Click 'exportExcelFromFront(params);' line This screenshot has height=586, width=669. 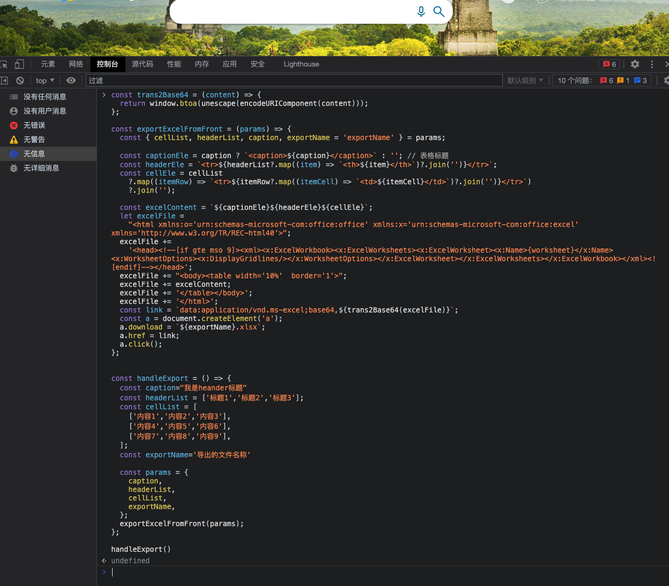point(182,524)
